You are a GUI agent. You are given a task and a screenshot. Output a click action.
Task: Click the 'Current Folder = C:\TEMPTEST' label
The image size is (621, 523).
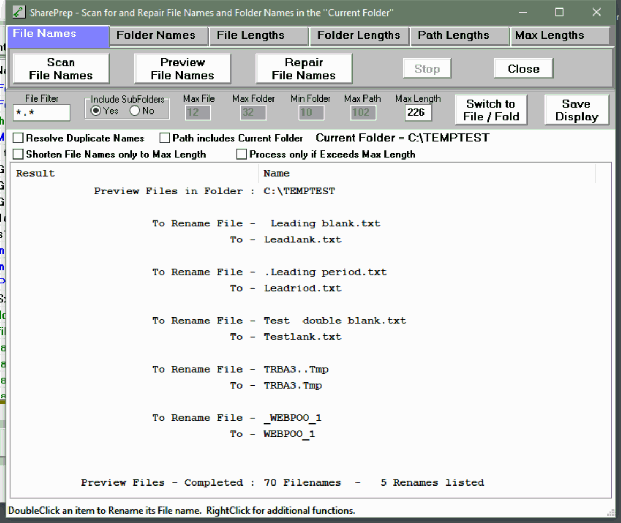[403, 138]
